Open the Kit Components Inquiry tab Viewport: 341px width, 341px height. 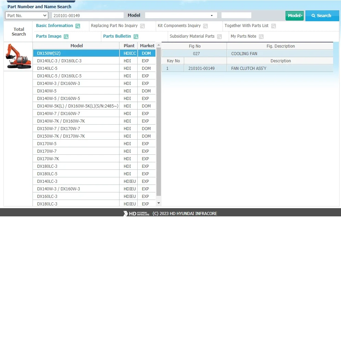pyautogui.click(x=179, y=26)
